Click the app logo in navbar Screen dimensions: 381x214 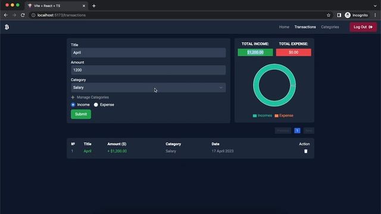[x=7, y=27]
